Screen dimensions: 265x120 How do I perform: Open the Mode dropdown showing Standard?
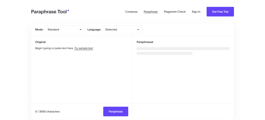pyautogui.click(x=62, y=30)
